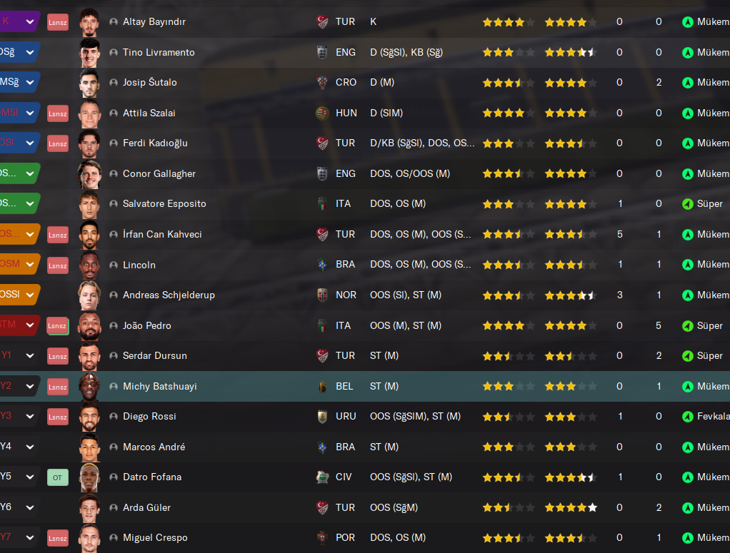
Task: Click Josip Šutalo's face portrait
Action: coord(89,82)
